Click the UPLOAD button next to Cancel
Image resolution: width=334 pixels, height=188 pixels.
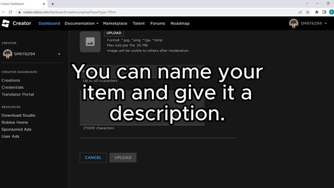(x=123, y=158)
